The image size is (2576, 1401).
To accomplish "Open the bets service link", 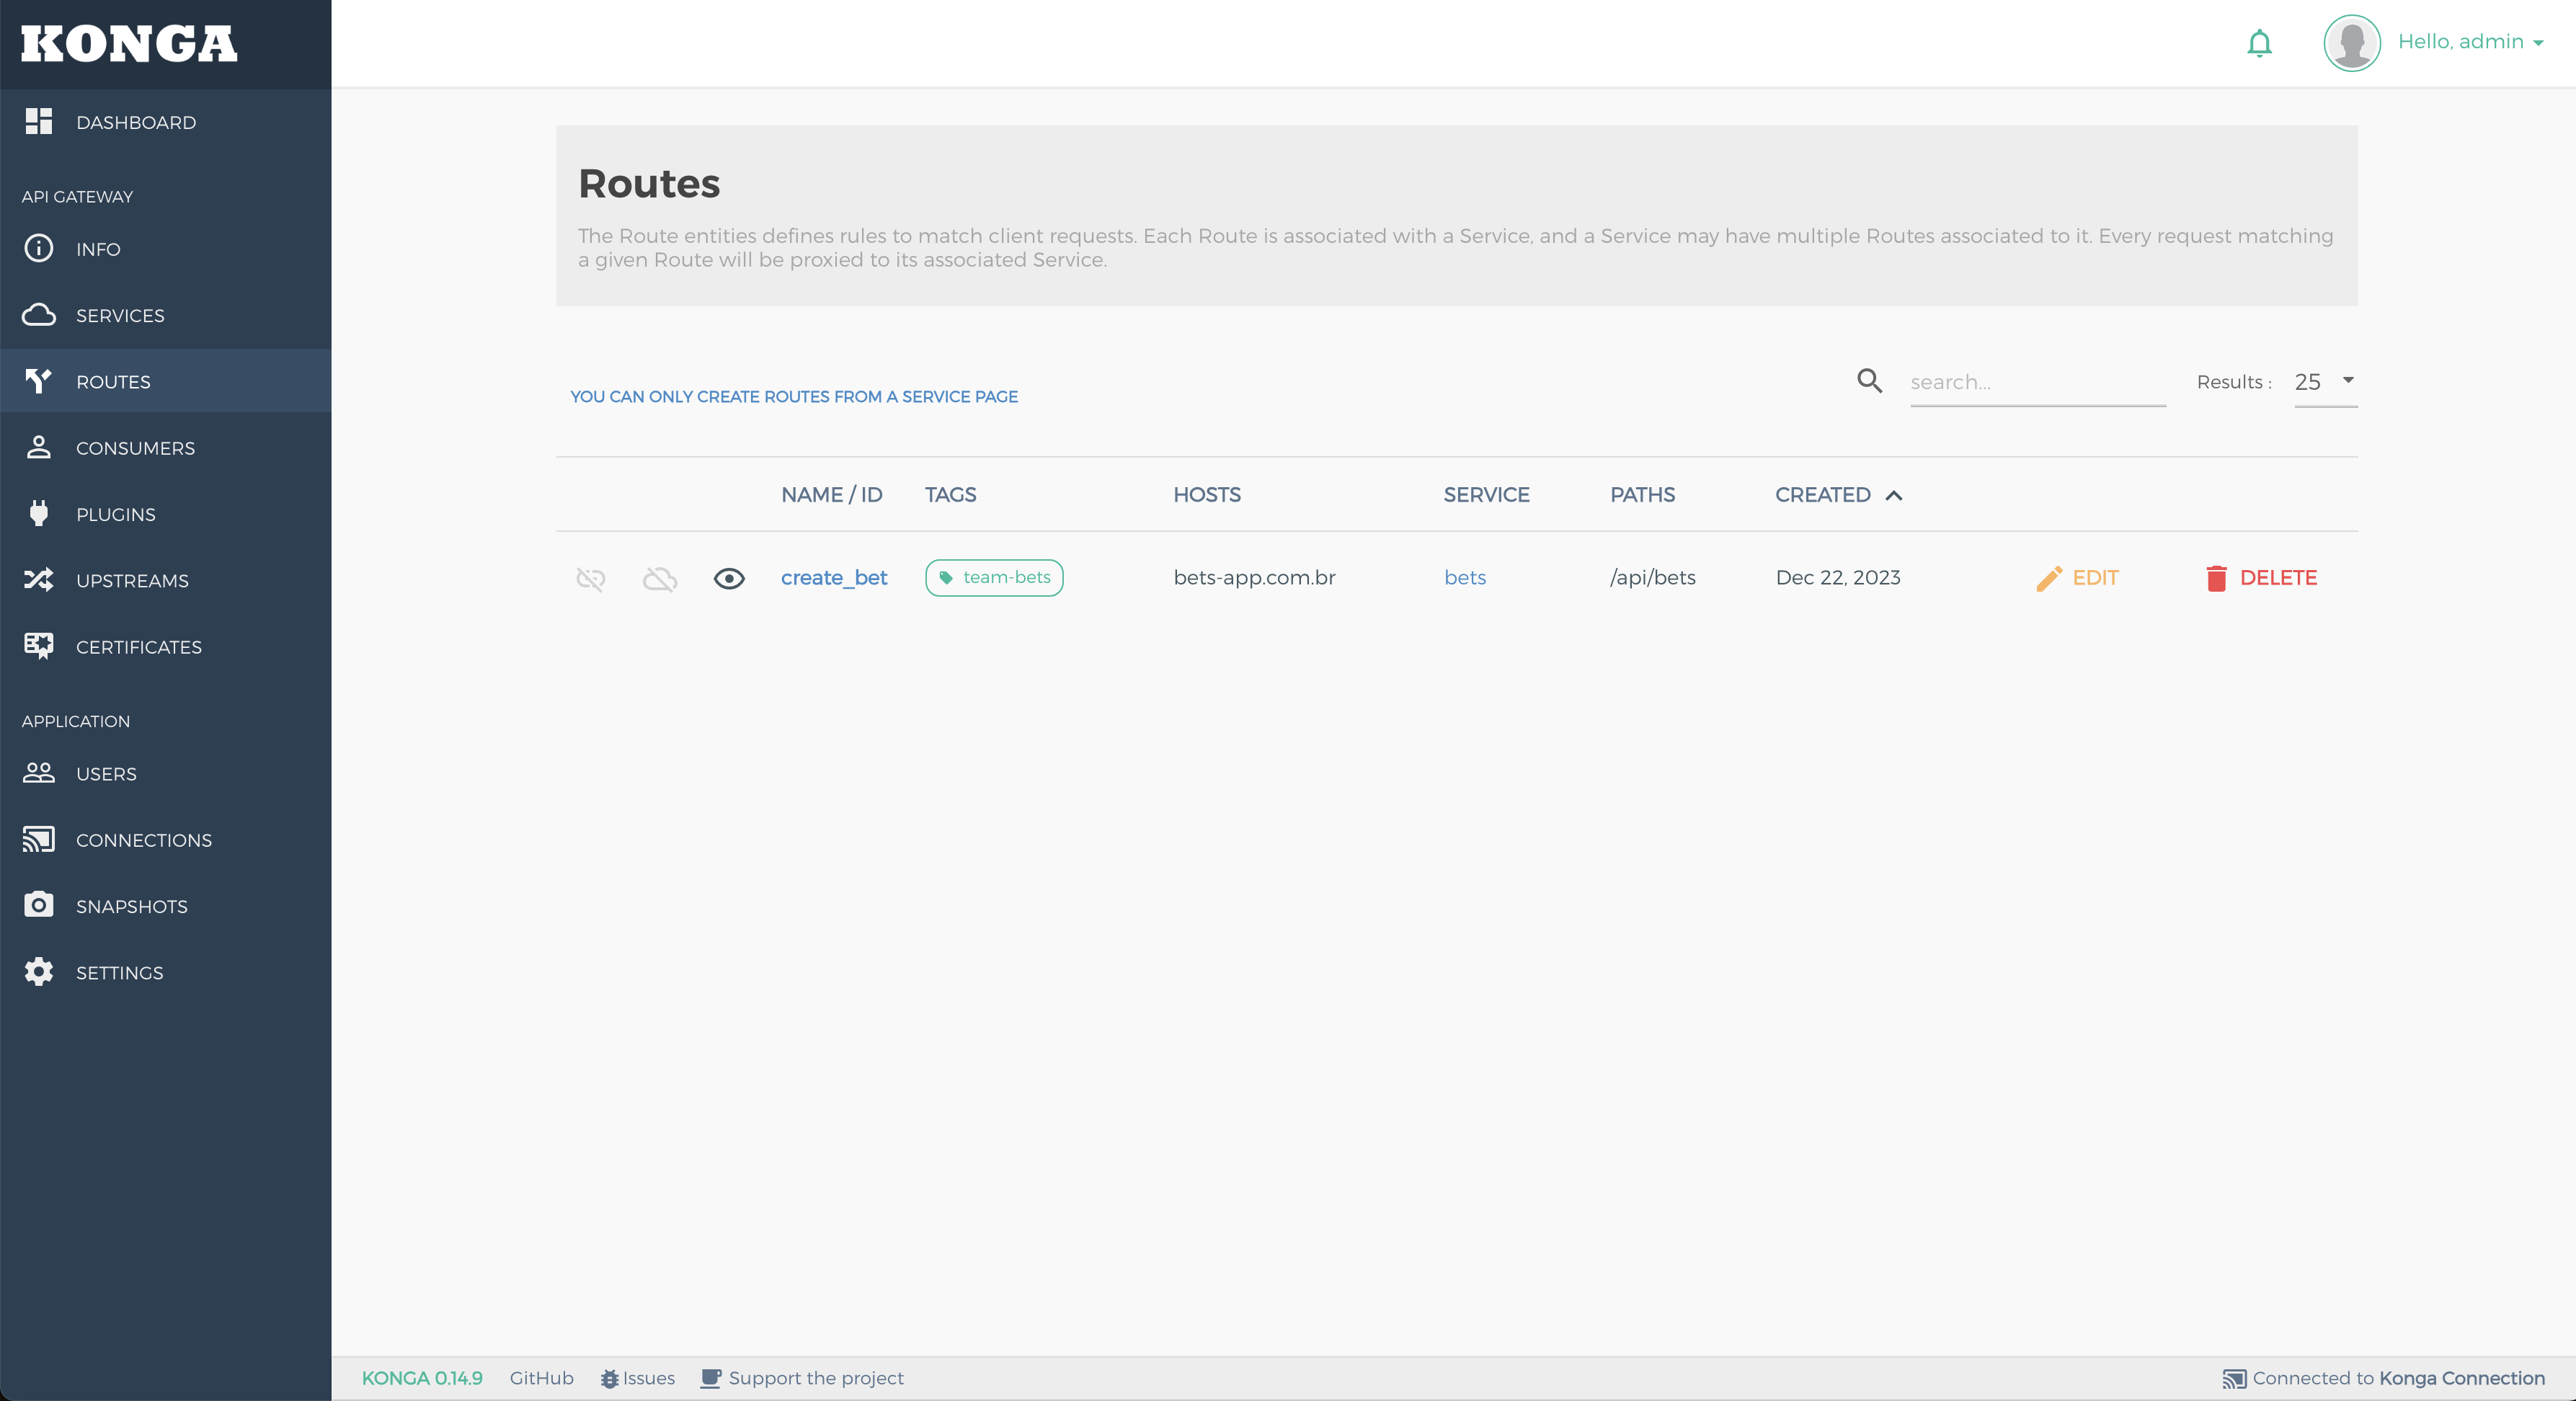I will pos(1464,578).
